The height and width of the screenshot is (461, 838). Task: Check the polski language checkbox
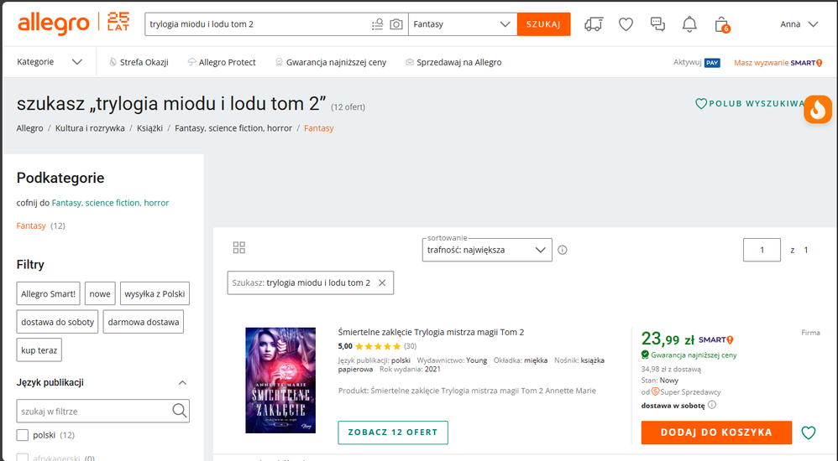23,435
